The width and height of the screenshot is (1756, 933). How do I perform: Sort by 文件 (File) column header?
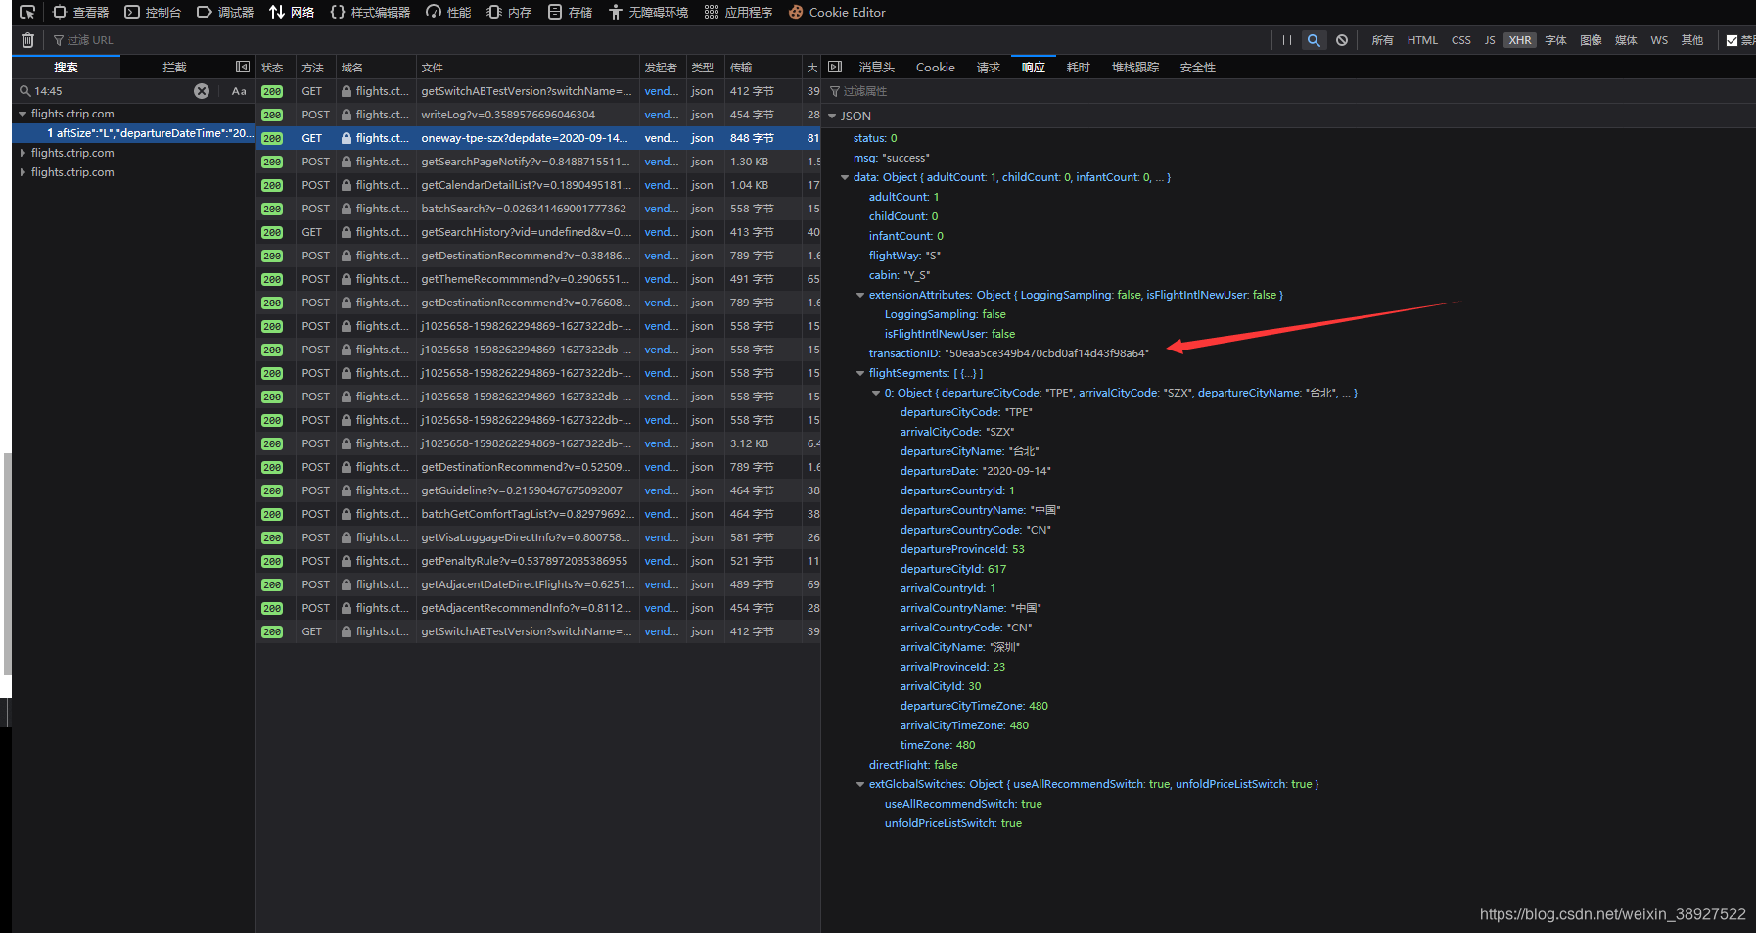pyautogui.click(x=528, y=68)
